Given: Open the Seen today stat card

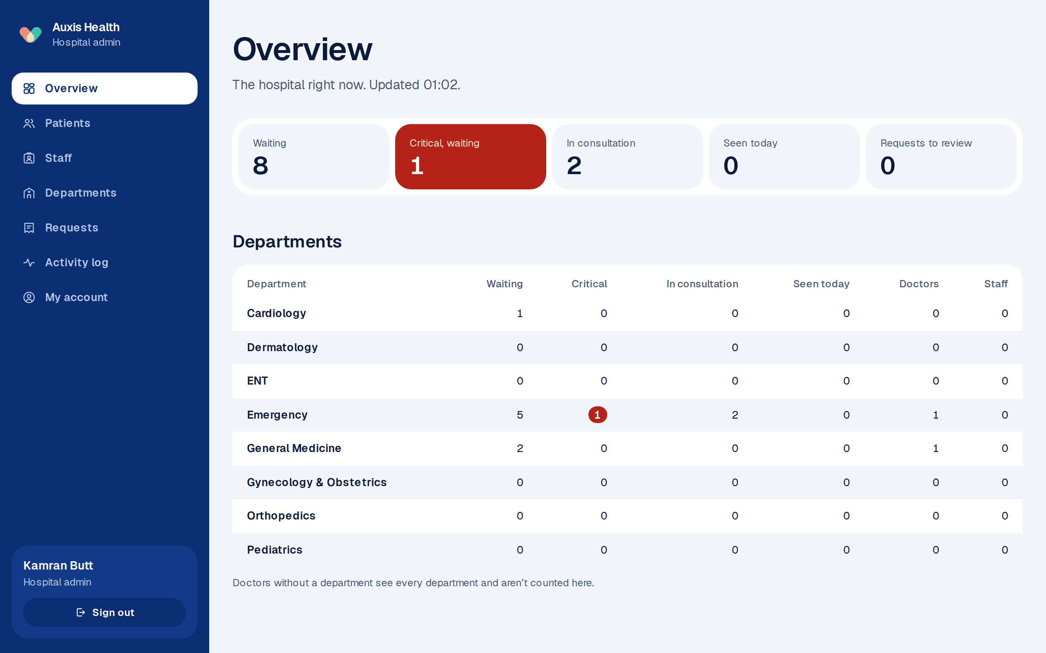Looking at the screenshot, I should coord(784,157).
